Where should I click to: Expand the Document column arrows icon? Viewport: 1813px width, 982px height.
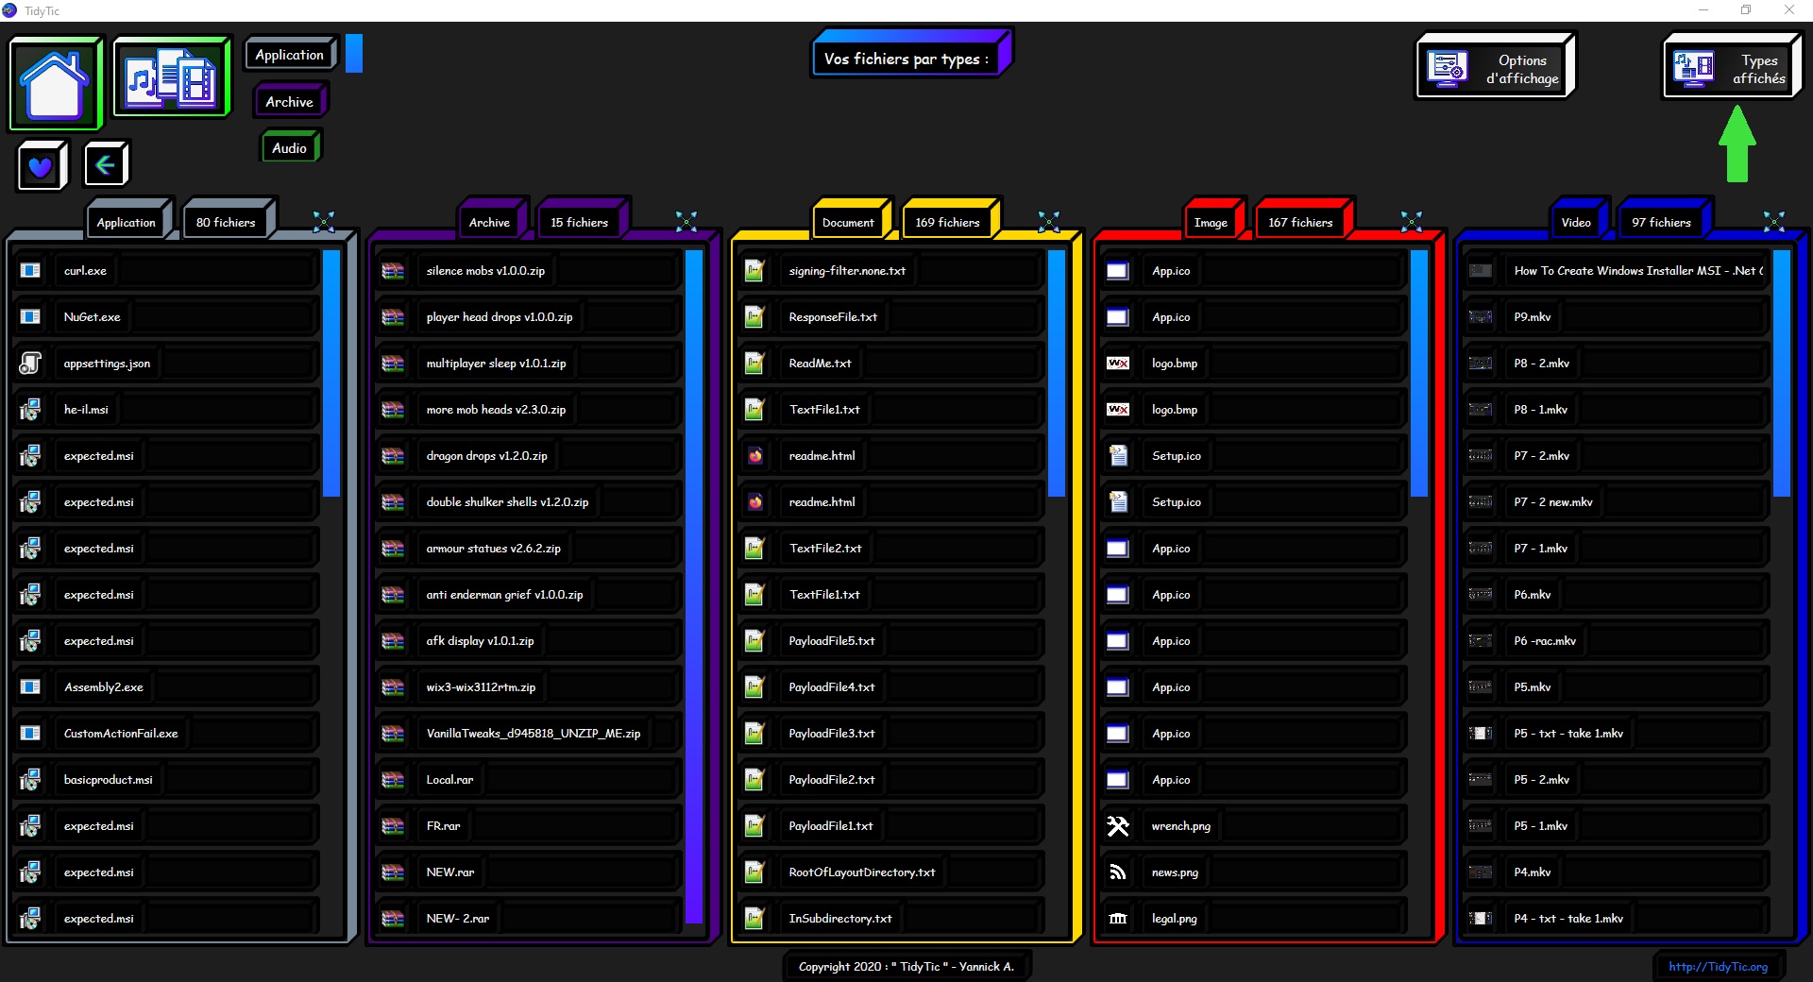[x=1049, y=222]
